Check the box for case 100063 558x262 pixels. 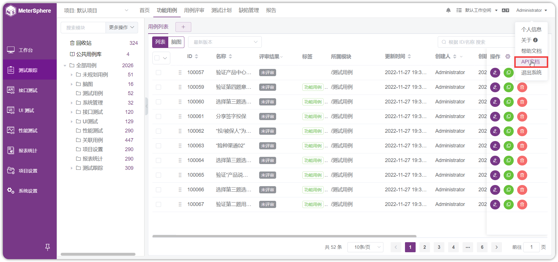click(x=158, y=146)
